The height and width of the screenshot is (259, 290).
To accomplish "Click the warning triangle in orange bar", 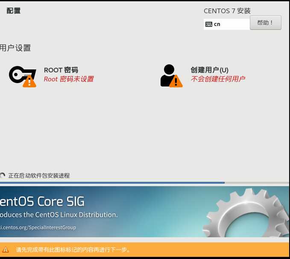I will click(6, 250).
